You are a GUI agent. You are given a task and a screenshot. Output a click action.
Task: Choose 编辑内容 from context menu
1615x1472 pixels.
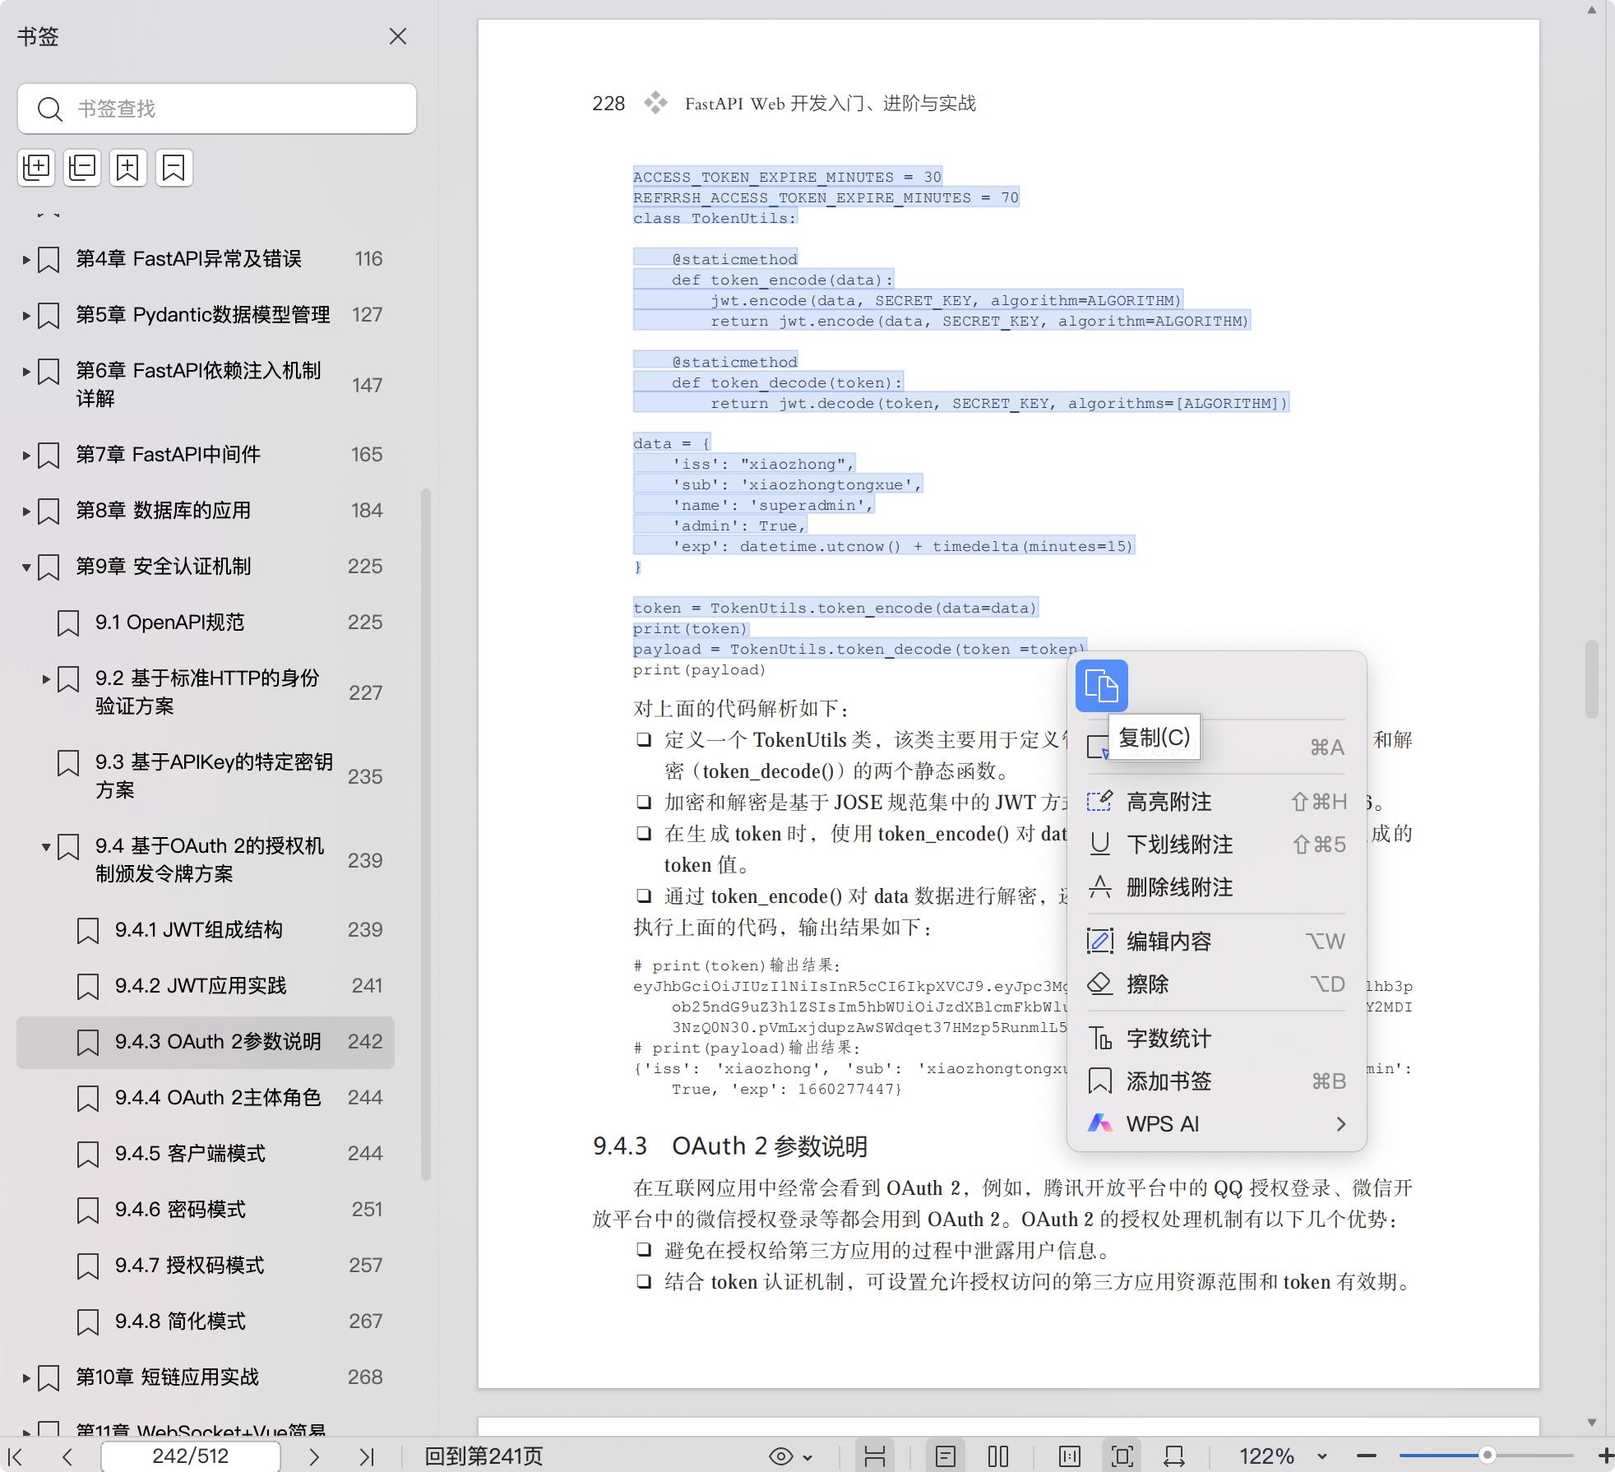click(1217, 942)
